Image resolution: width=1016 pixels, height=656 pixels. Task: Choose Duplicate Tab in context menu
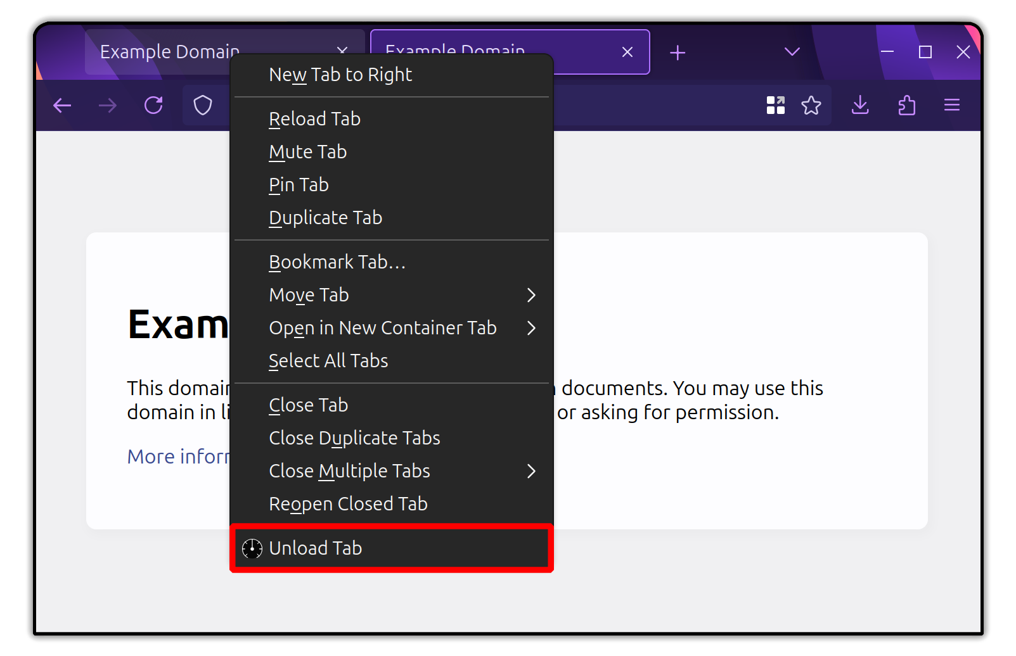pos(326,218)
